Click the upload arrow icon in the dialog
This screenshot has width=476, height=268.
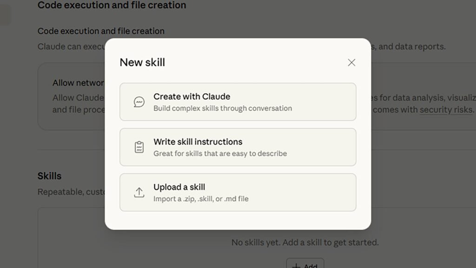coord(139,192)
